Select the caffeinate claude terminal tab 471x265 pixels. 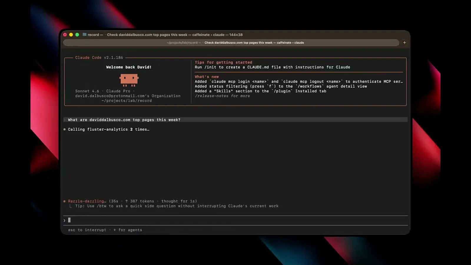[231, 43]
